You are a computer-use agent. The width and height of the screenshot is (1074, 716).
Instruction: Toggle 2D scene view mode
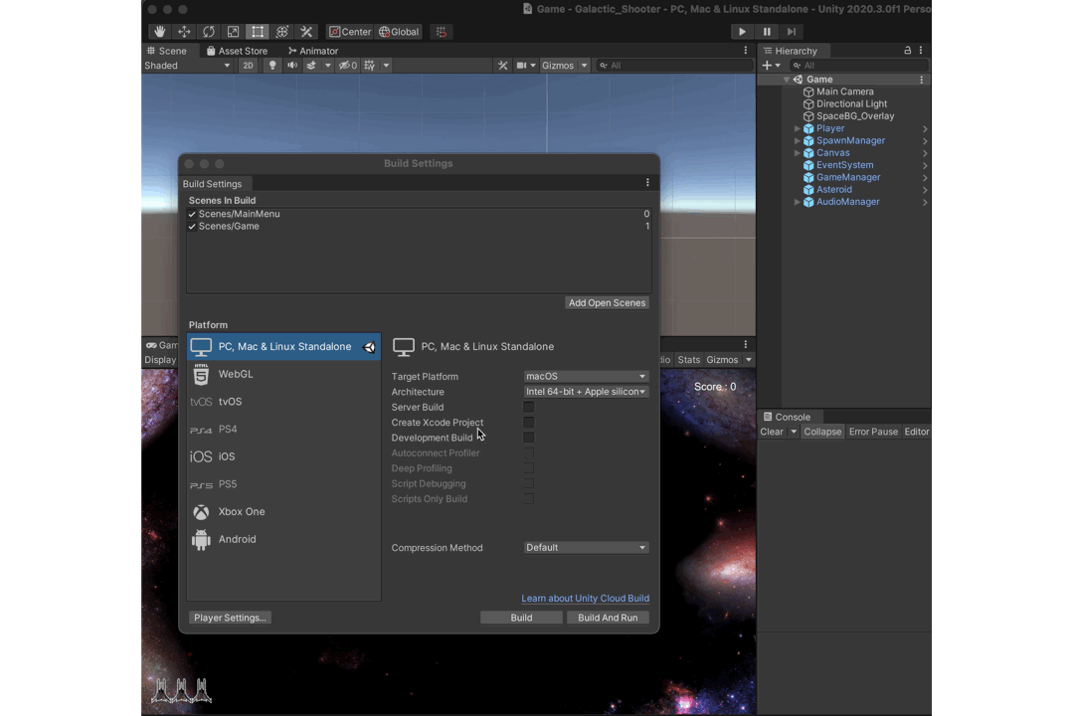pos(248,65)
